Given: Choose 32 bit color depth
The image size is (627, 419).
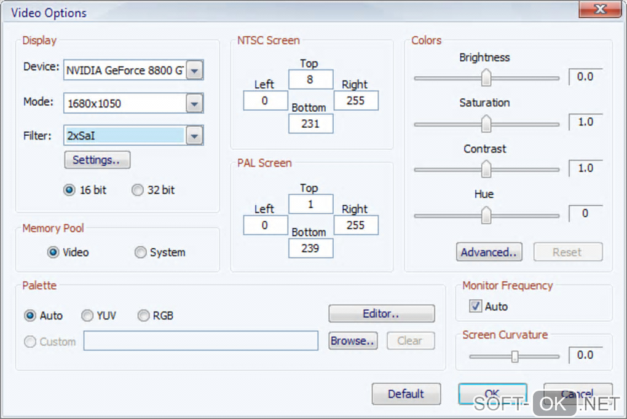Looking at the screenshot, I should point(138,190).
